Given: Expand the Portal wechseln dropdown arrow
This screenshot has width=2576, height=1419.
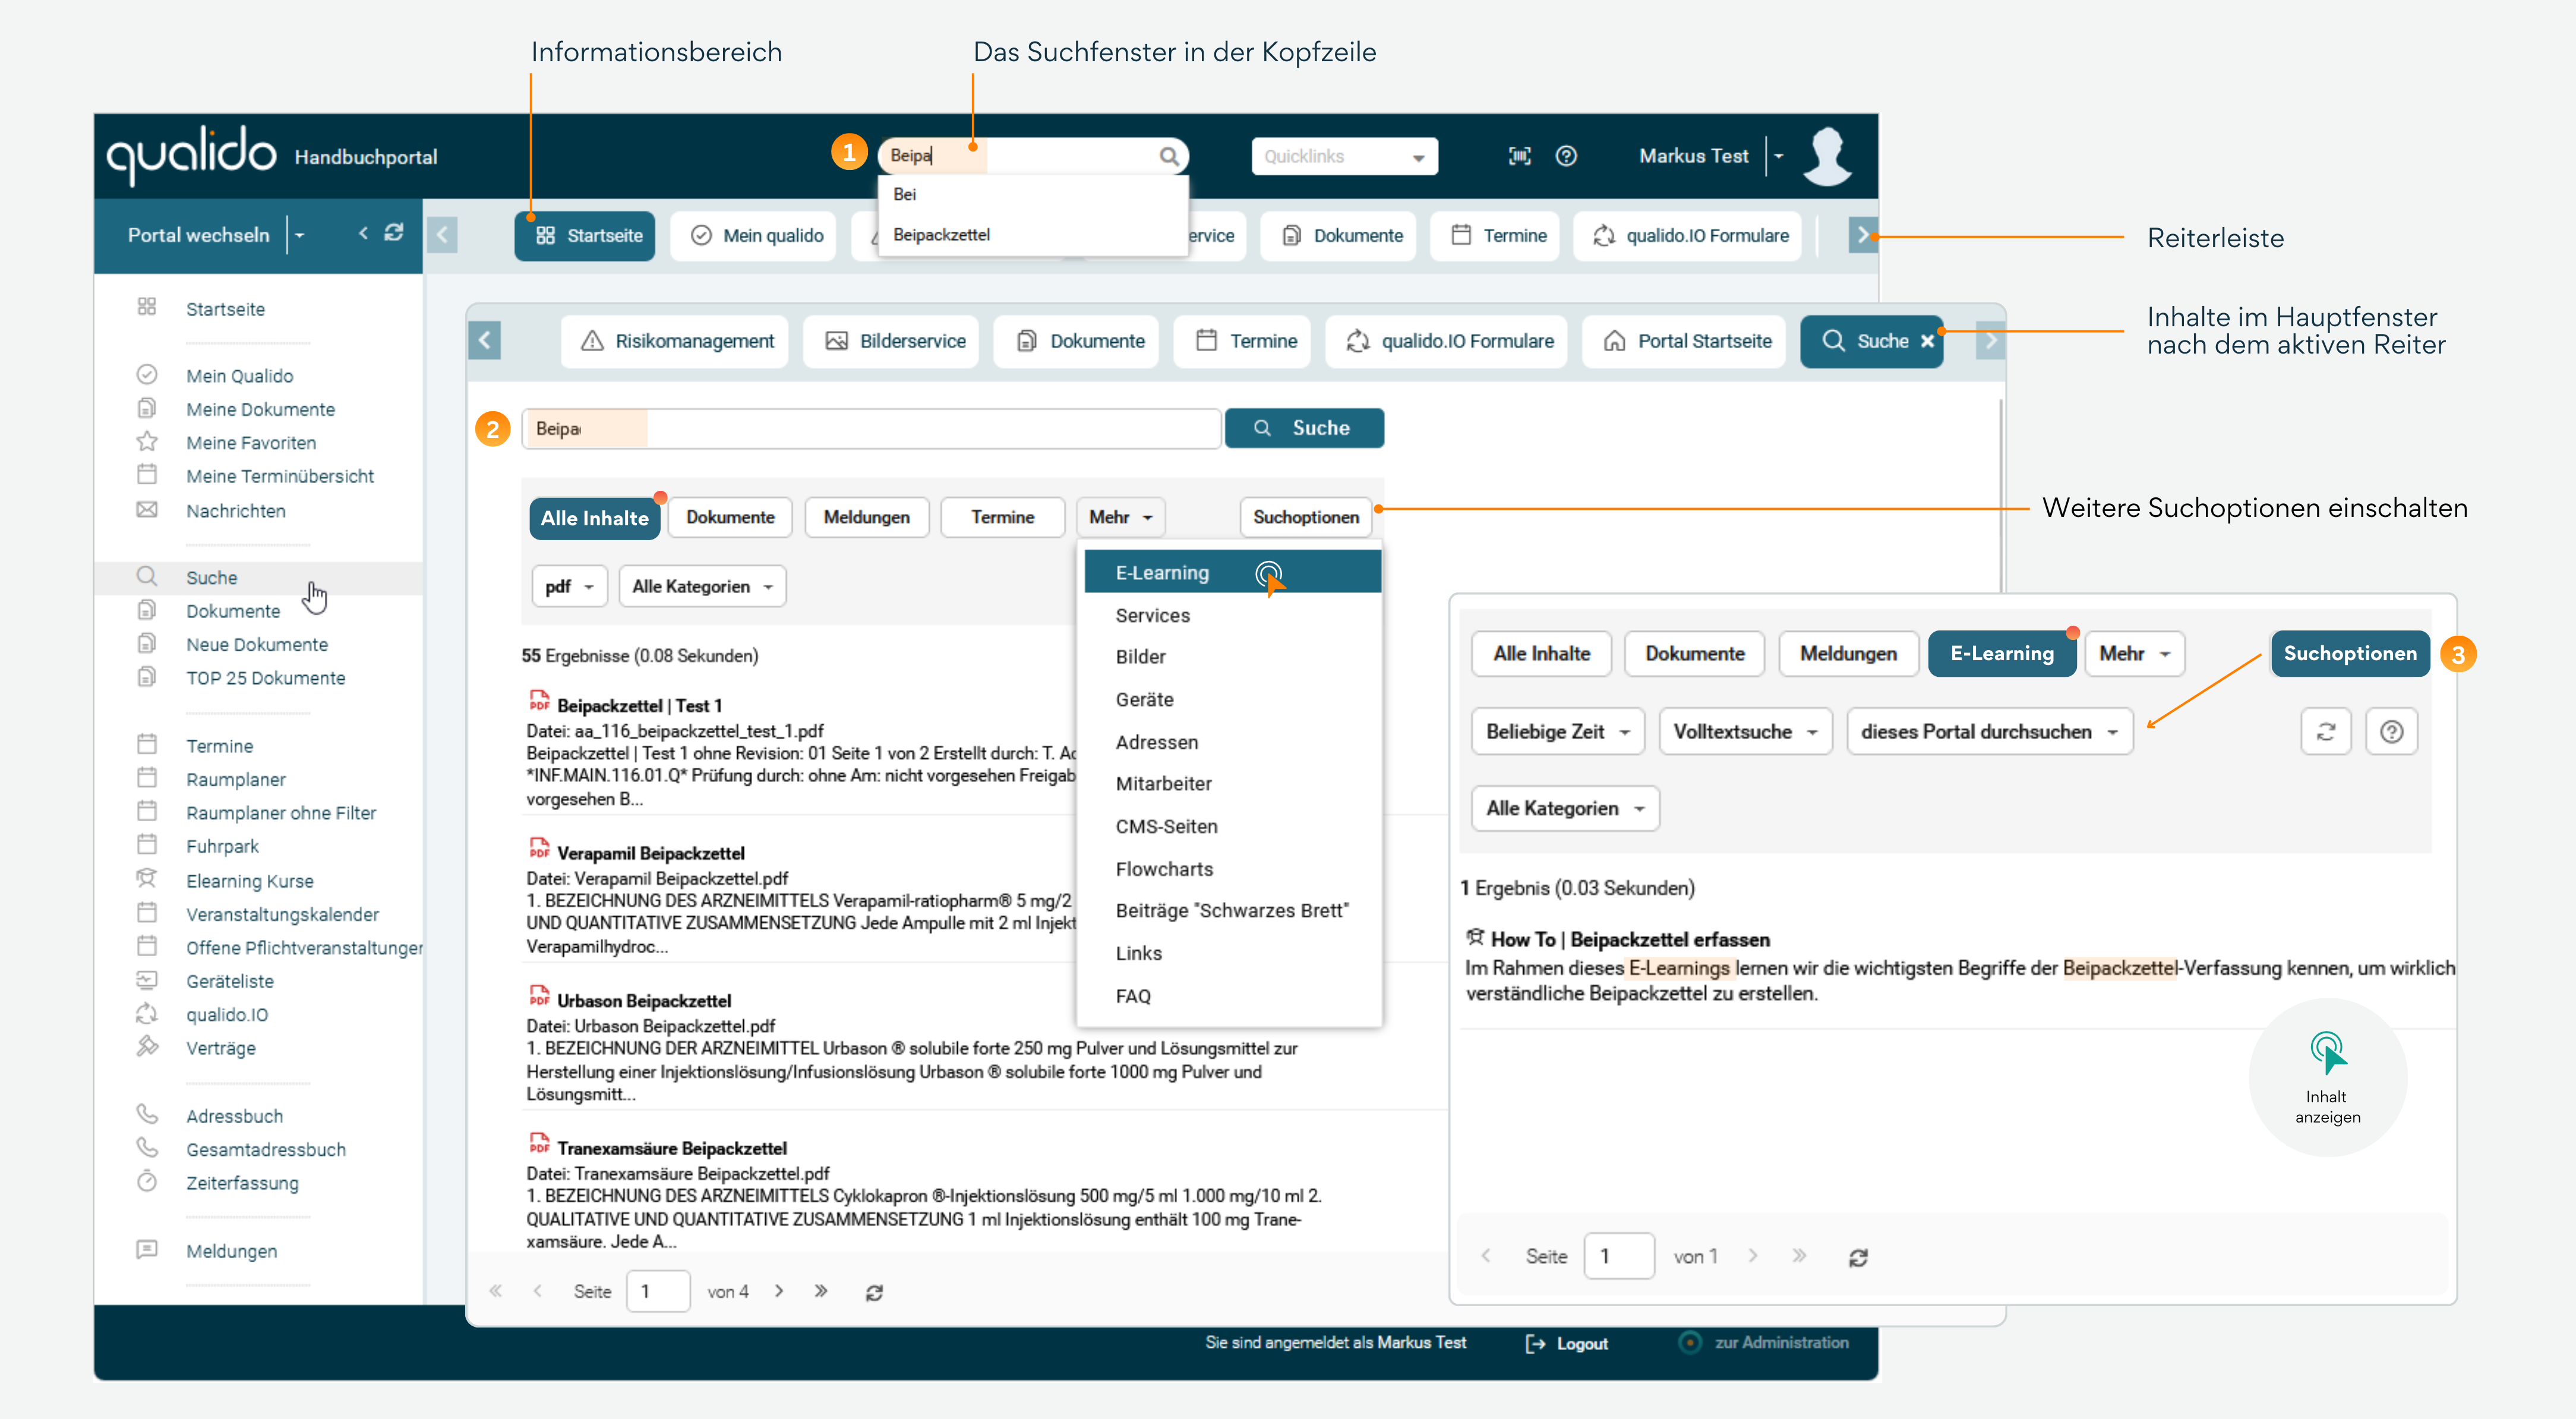Looking at the screenshot, I should (299, 235).
